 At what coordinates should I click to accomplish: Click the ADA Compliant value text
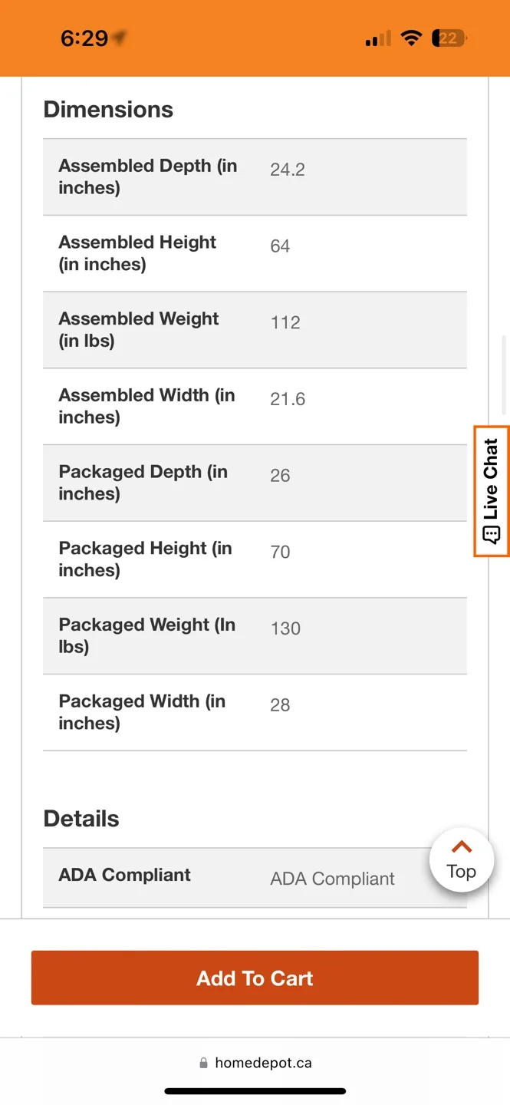332,879
